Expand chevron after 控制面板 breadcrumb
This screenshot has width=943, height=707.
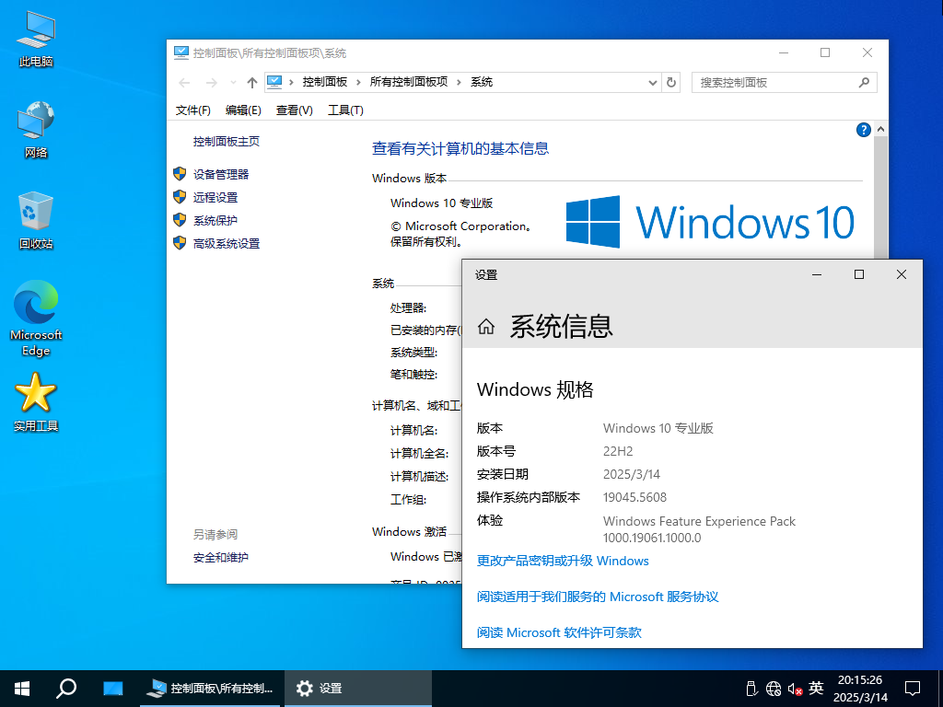click(x=358, y=82)
